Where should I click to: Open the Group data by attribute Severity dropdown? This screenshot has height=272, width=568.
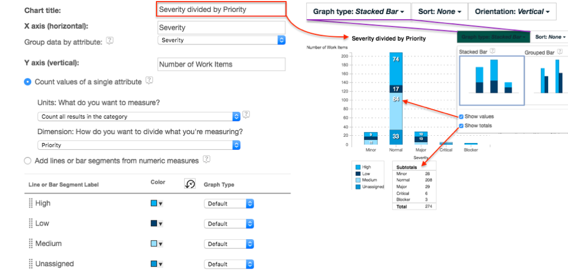tap(222, 40)
